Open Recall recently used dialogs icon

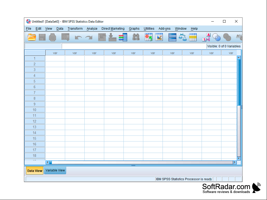click(65, 37)
